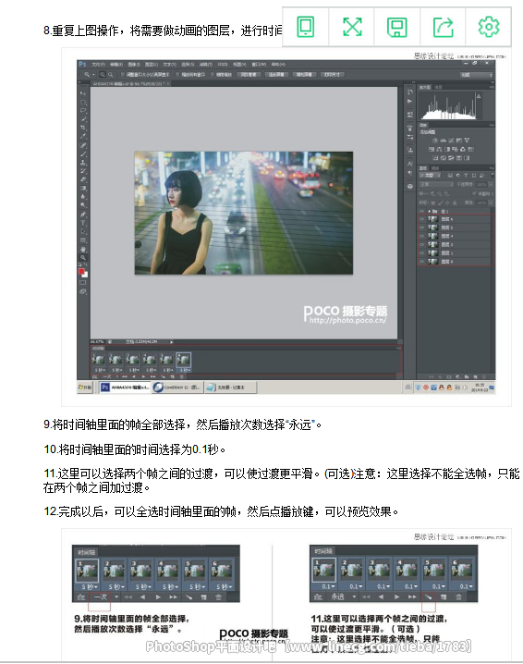This screenshot has height=664, width=523.
Task: Click the zoom-in magnifier in options bar
Action: 103,75
